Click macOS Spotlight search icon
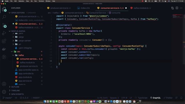Screen dimensions: 185x104 (x=162, y=1)
